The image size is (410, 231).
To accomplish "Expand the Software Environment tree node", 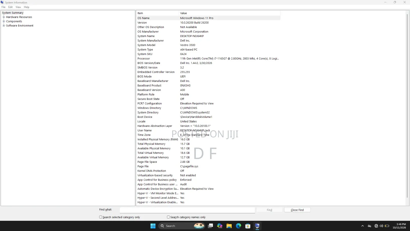I will pos(4,26).
